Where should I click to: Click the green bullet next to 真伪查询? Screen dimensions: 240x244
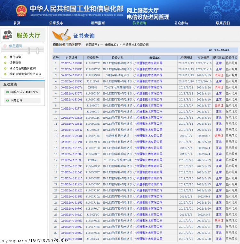tap(5, 57)
